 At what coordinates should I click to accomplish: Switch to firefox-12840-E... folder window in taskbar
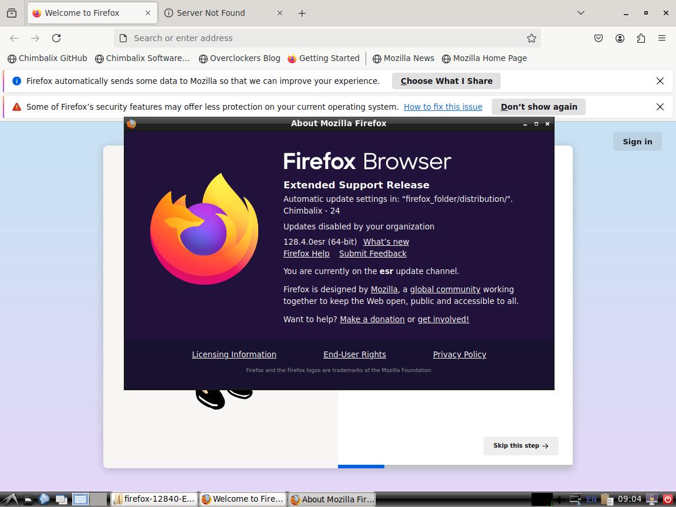[x=154, y=499]
